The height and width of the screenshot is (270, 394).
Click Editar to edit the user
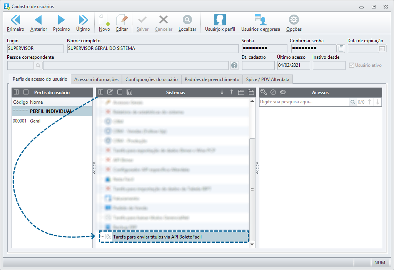pos(122,23)
